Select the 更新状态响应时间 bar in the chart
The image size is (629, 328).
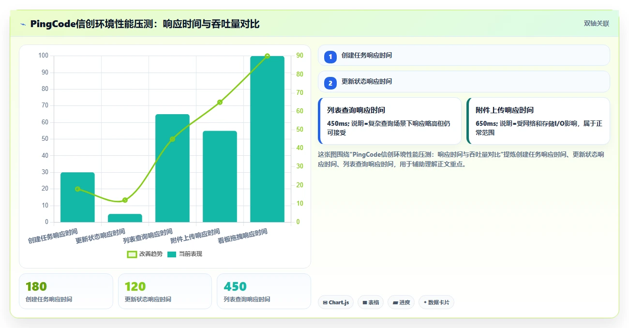pos(125,218)
